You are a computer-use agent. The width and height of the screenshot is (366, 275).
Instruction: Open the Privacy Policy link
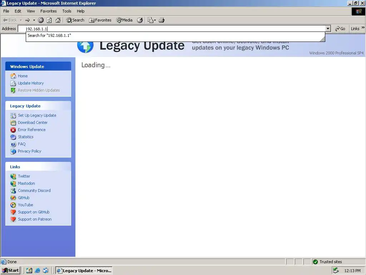pos(29,151)
